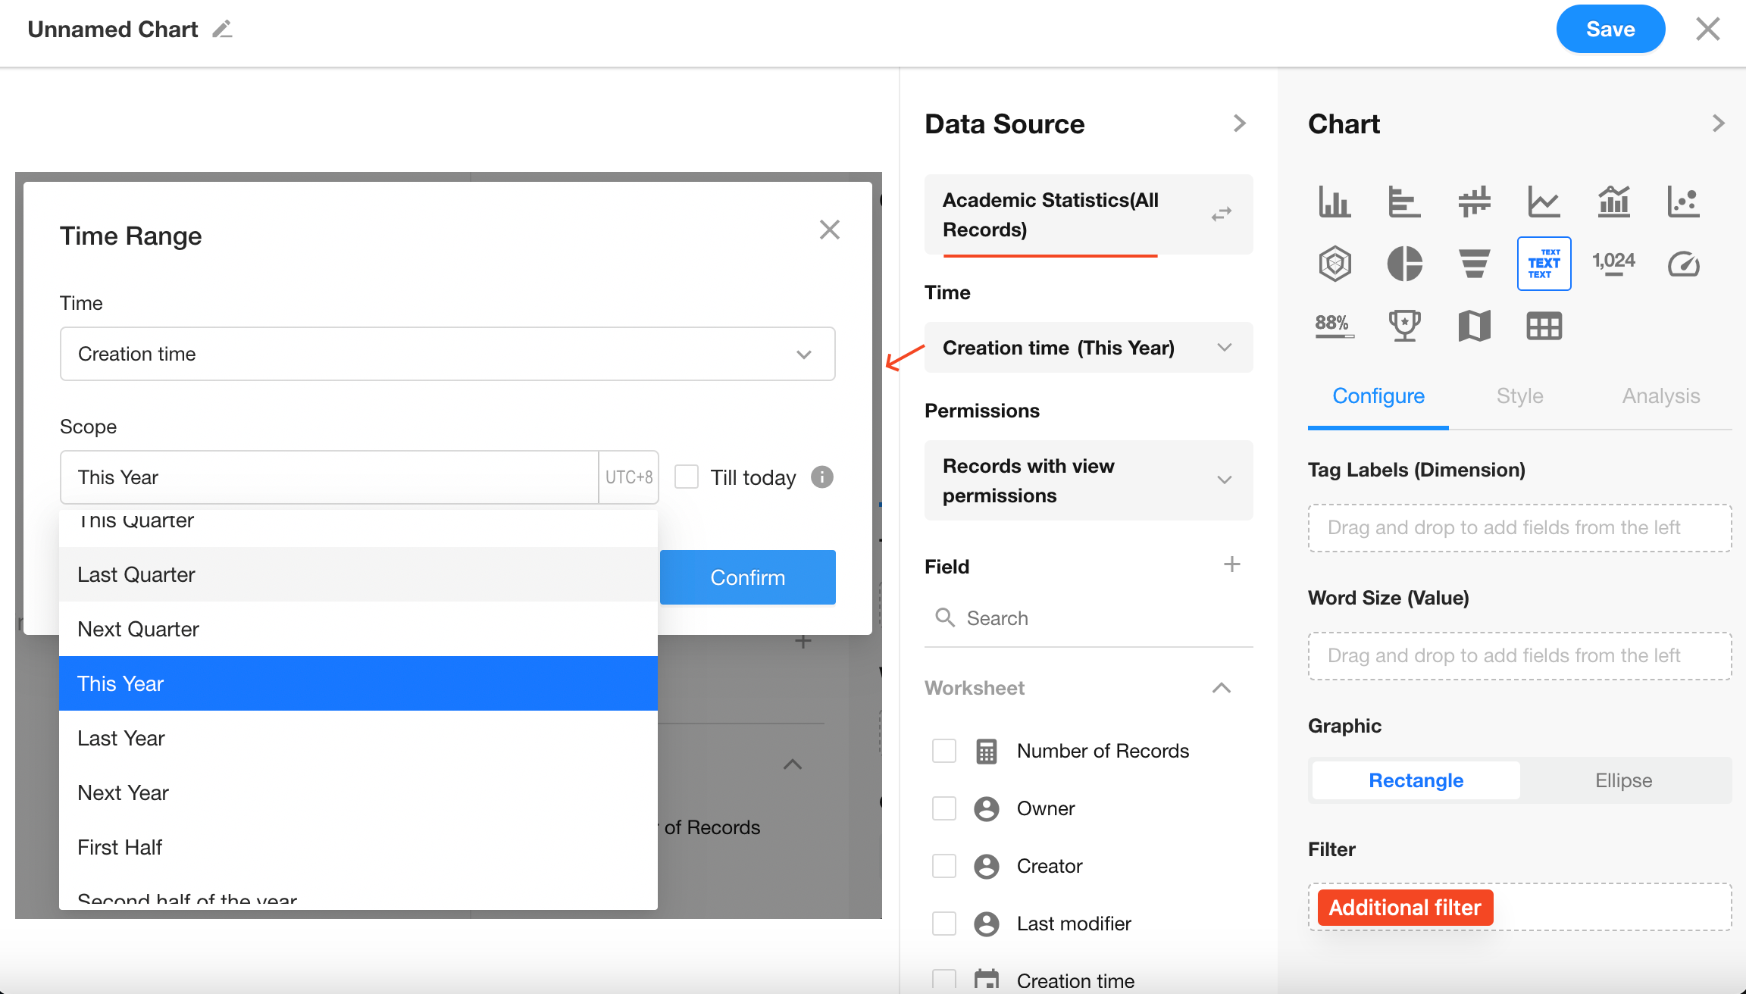Open the Creation time dropdown in dialog

pyautogui.click(x=447, y=354)
